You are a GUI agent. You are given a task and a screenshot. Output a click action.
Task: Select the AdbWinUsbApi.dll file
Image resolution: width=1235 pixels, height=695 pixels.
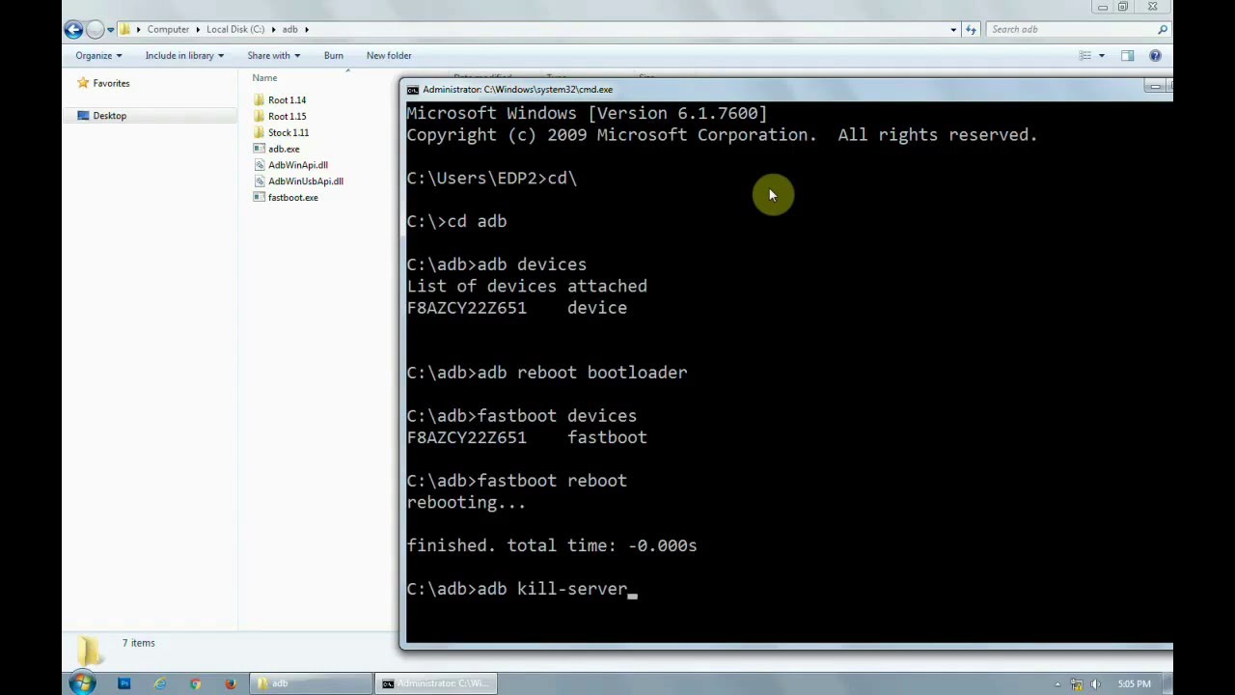[305, 181]
